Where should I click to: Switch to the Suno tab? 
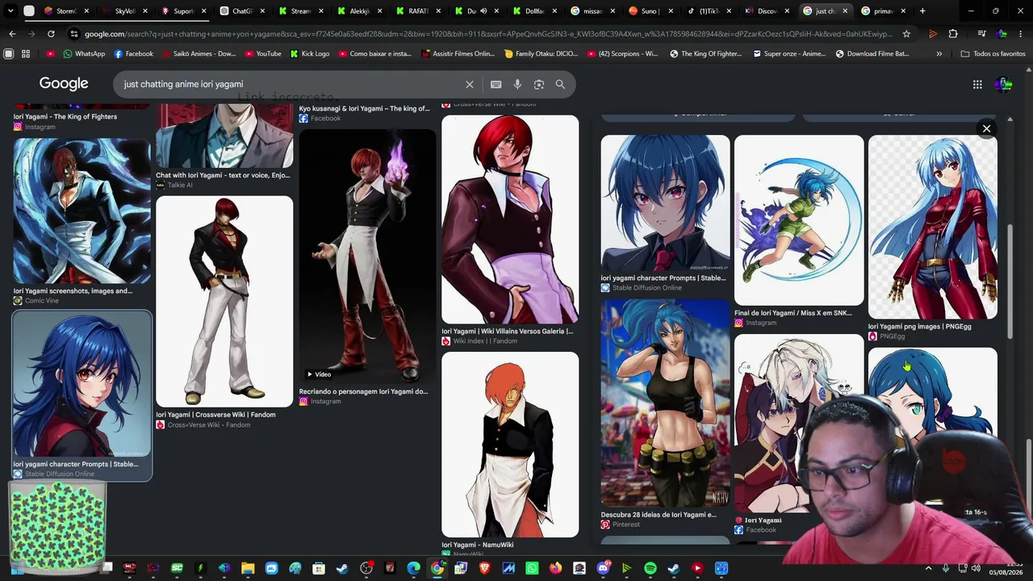(650, 11)
